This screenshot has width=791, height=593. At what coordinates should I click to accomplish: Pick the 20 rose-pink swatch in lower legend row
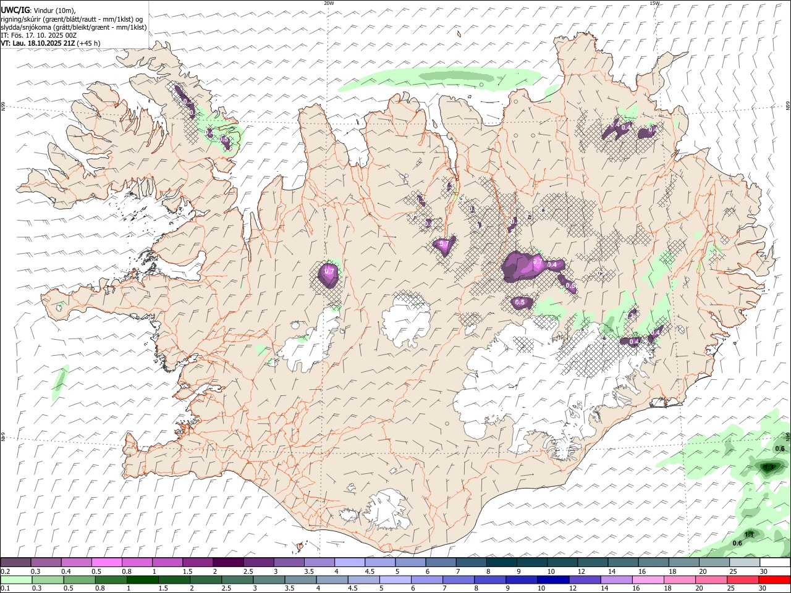click(x=711, y=579)
